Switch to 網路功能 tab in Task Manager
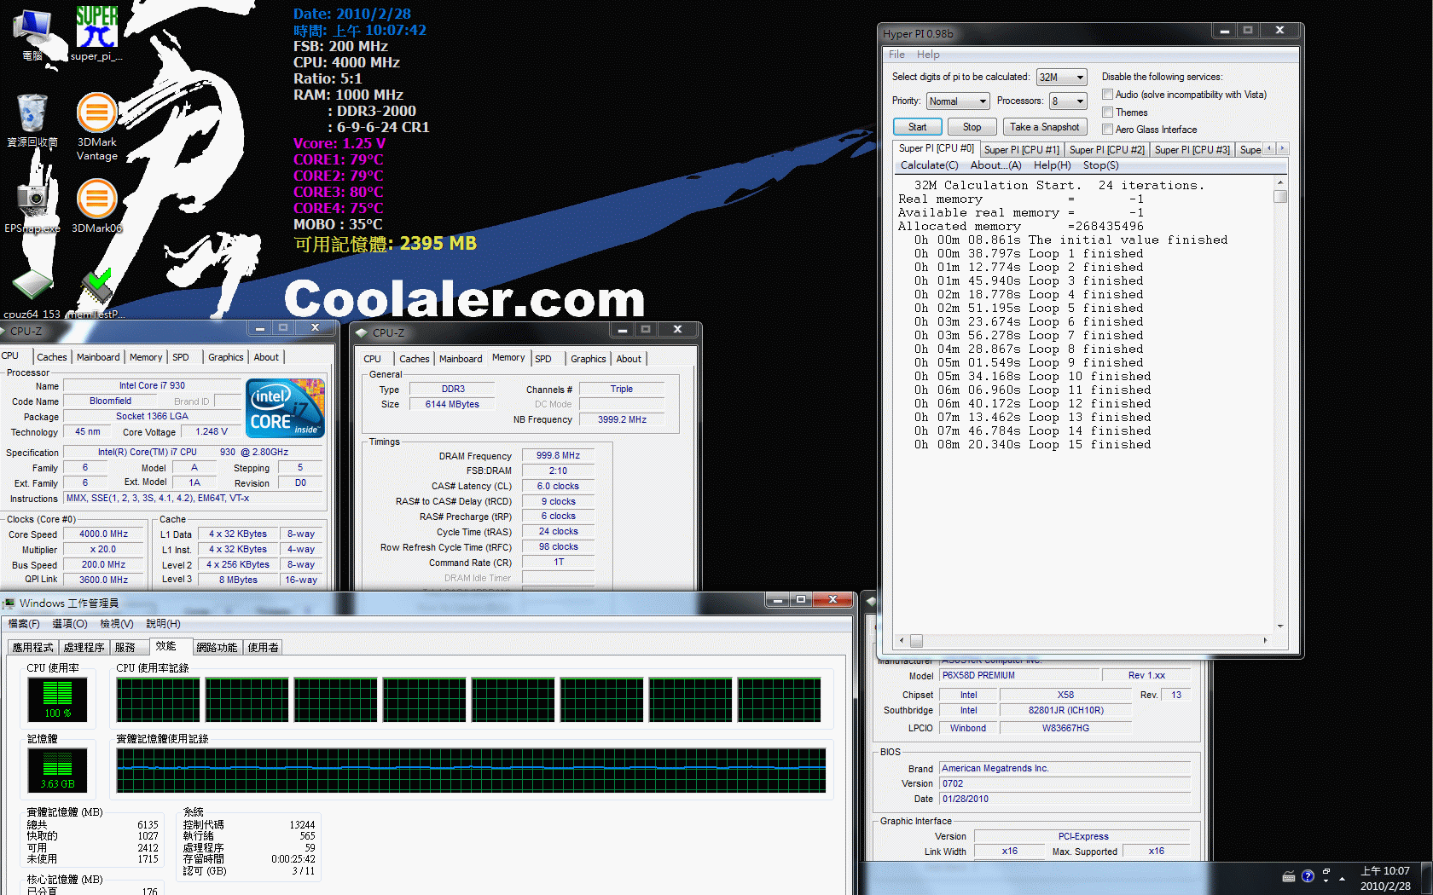The image size is (1433, 895). tap(217, 648)
